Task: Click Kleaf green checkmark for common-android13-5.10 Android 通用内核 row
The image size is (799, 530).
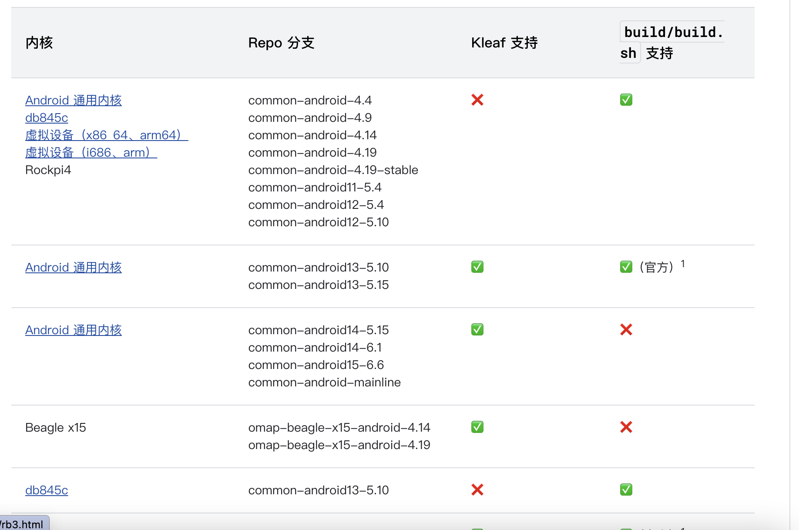Action: [x=477, y=267]
